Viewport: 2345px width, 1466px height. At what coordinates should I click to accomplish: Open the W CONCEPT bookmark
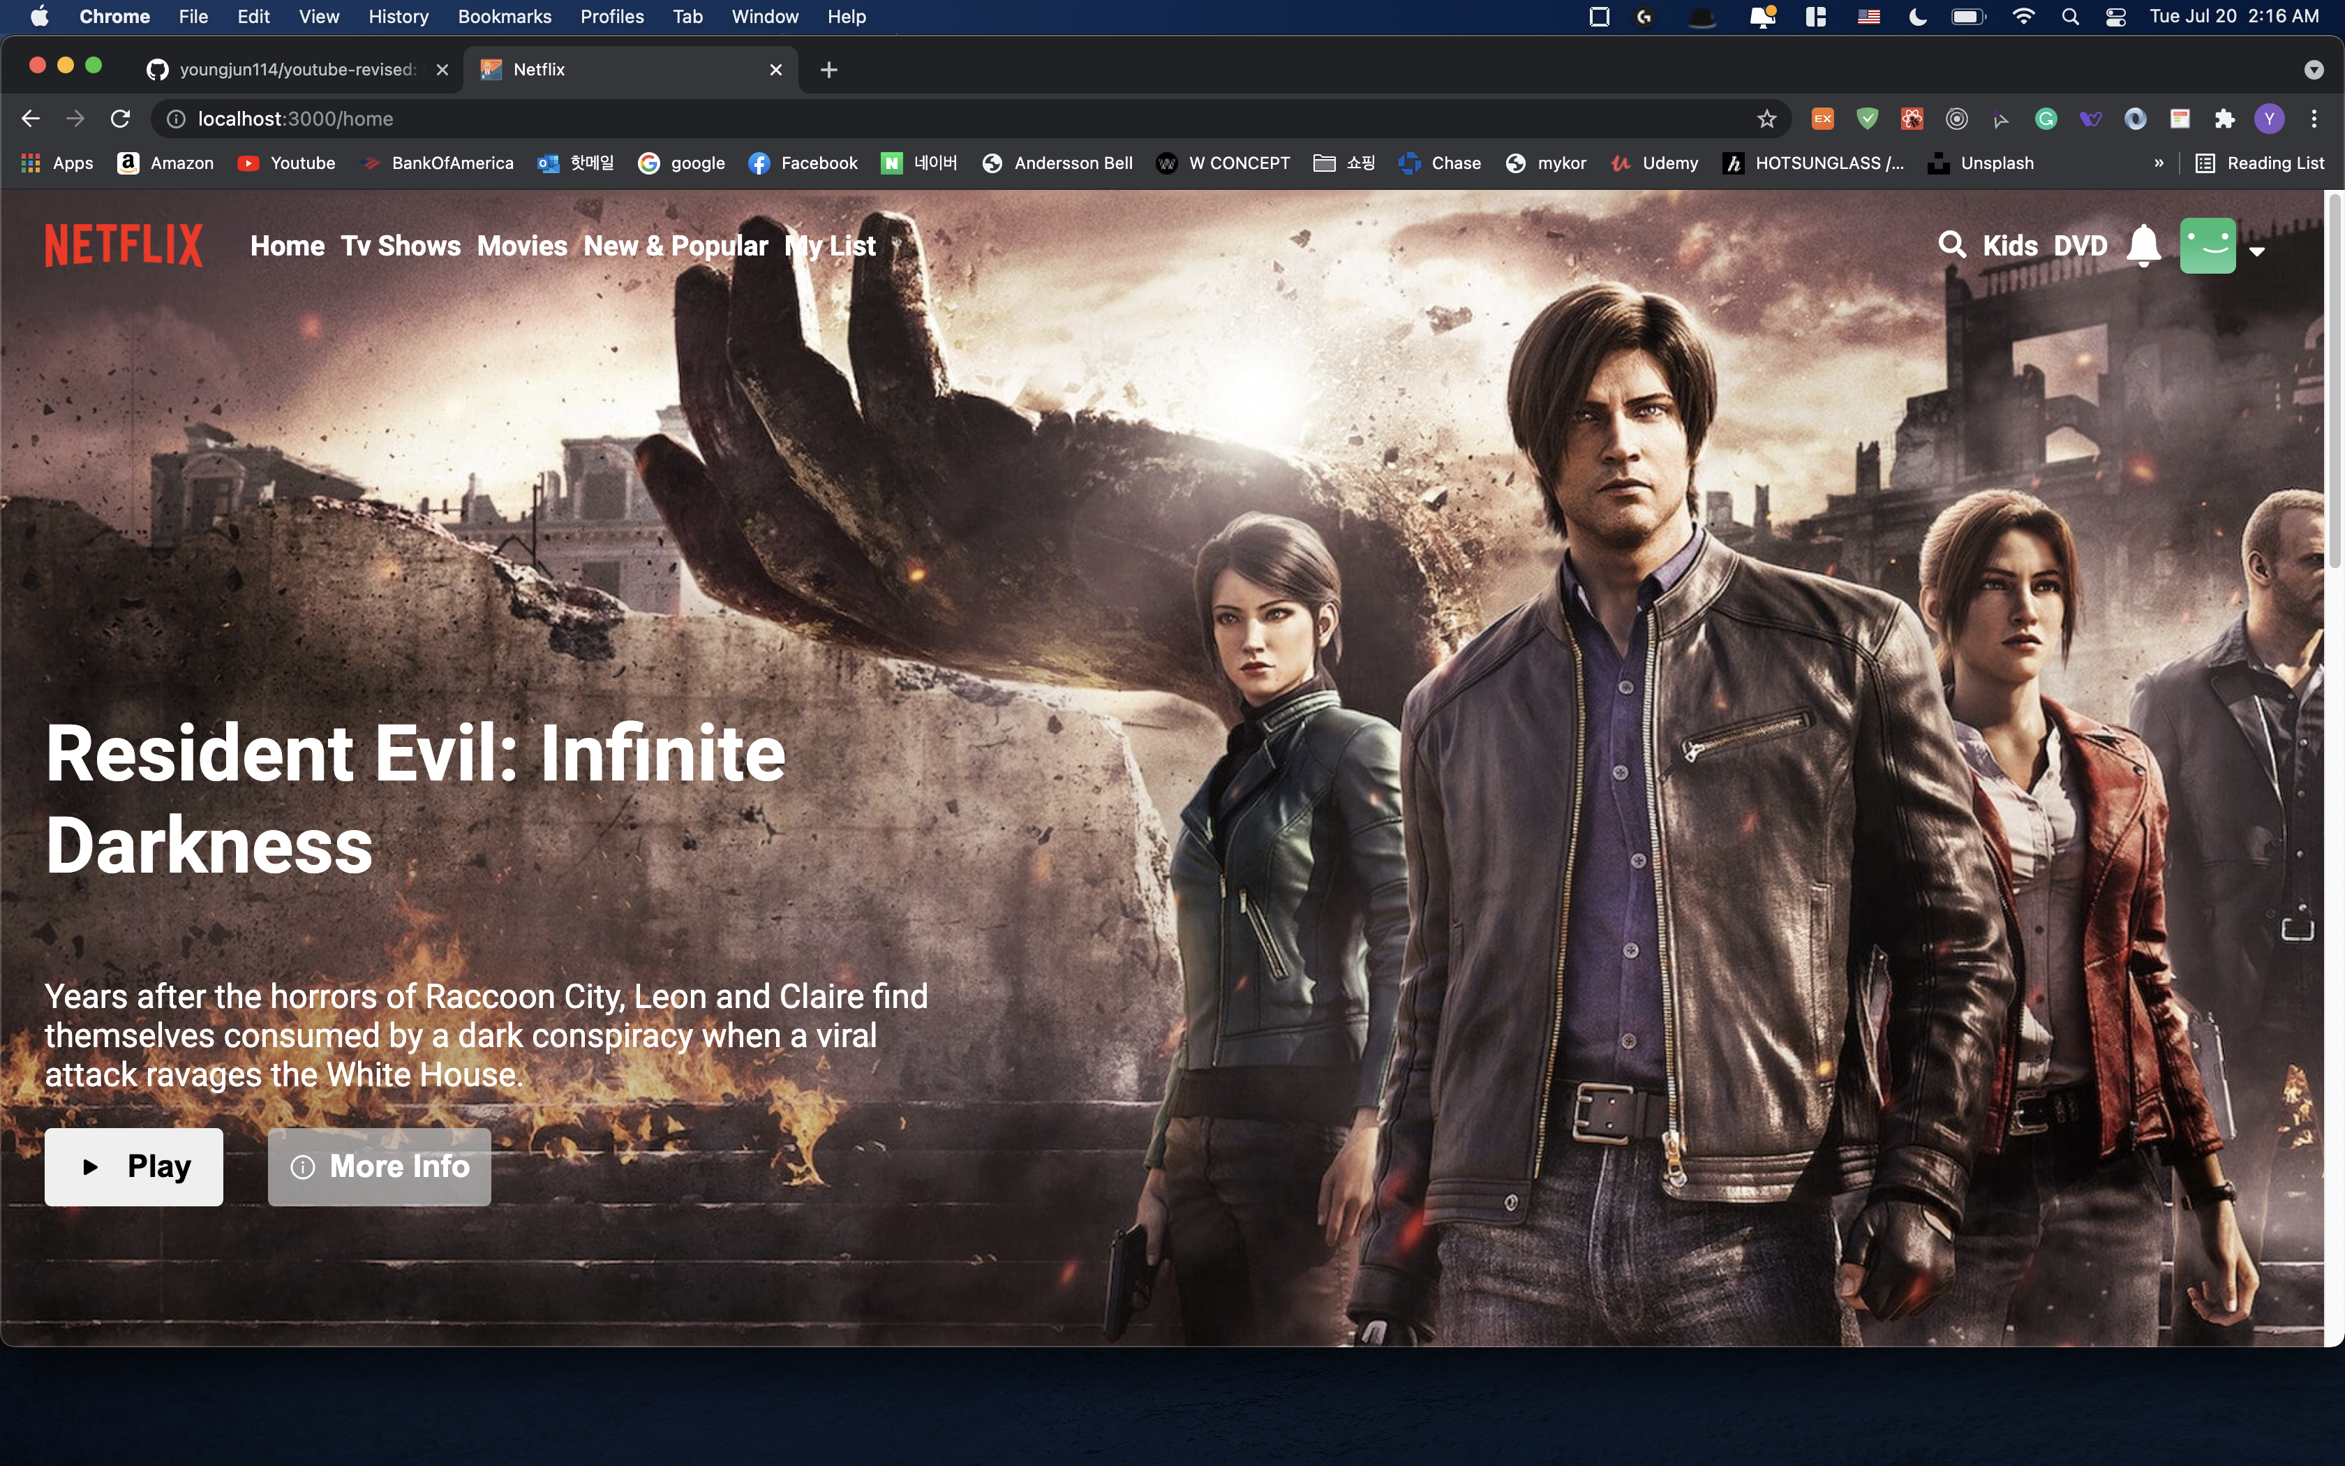pos(1223,163)
